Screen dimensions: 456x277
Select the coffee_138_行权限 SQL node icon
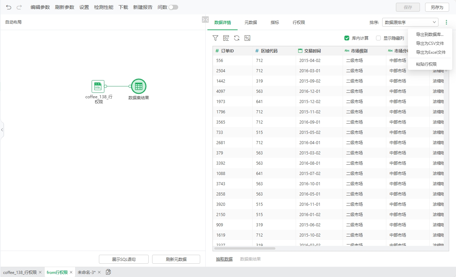[x=98, y=86]
